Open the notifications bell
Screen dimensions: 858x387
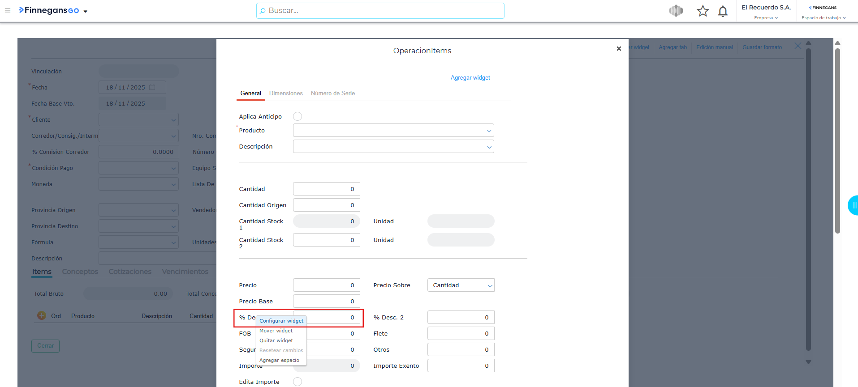click(723, 11)
